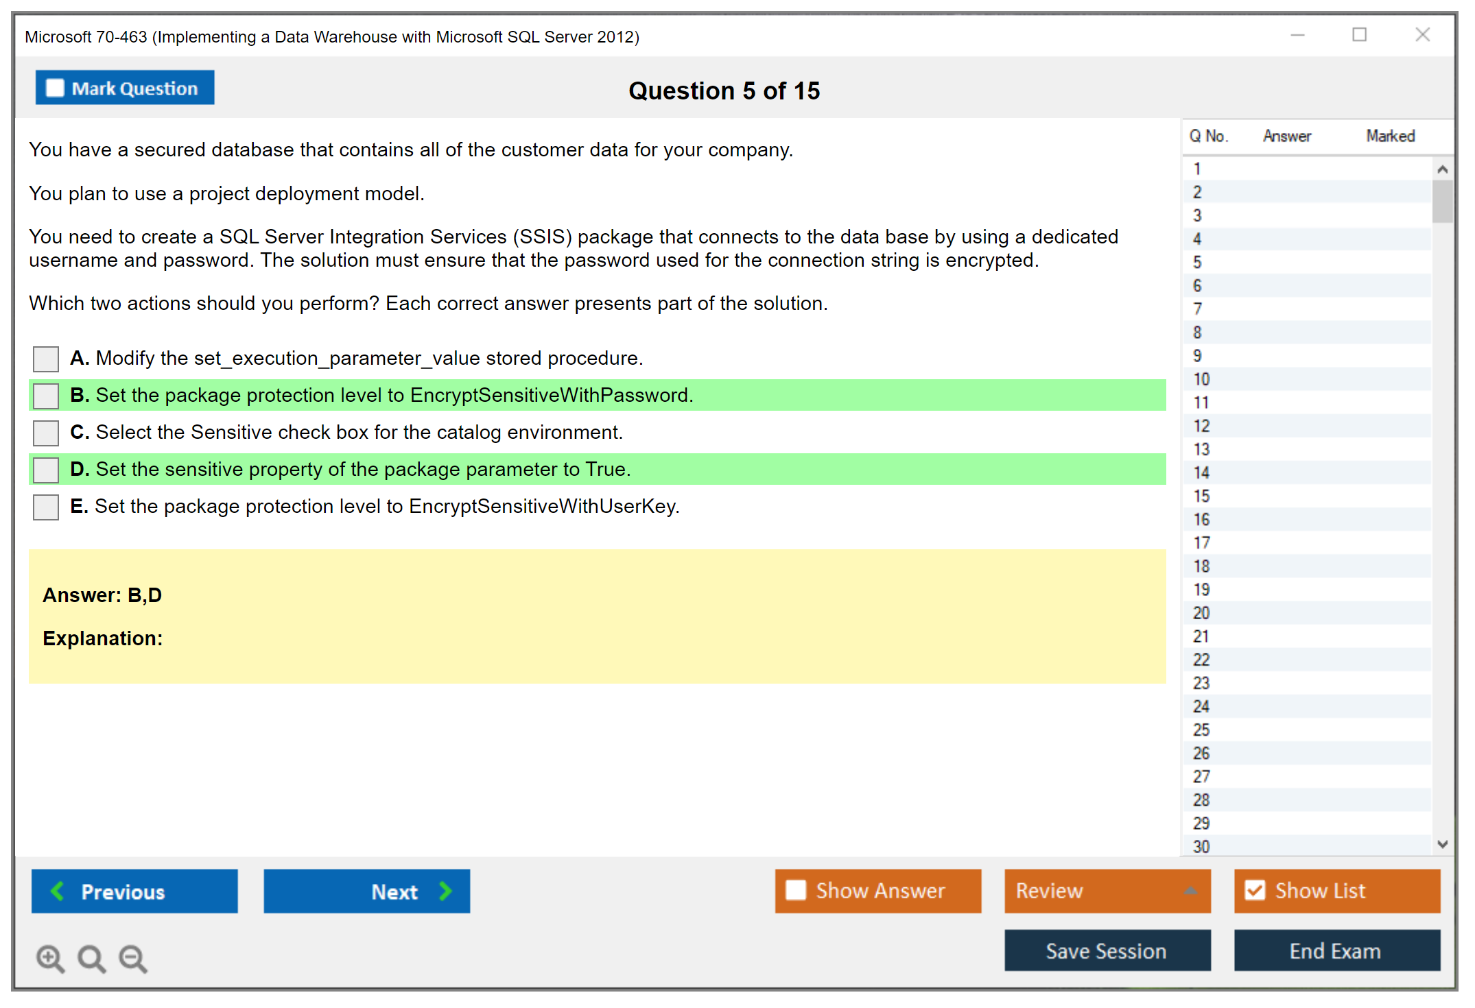Click the End Exam button
Viewport: 1475px width, 1008px height.
1336,950
